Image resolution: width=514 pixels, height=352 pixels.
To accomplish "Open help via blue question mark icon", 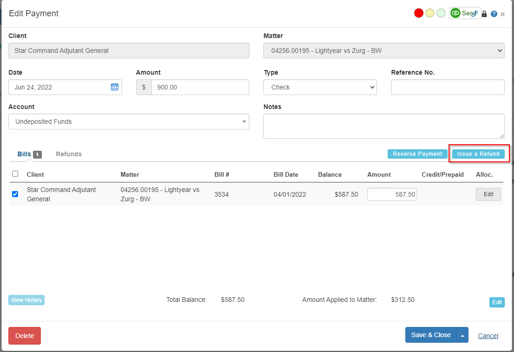I will pyautogui.click(x=494, y=14).
